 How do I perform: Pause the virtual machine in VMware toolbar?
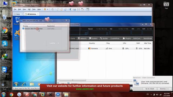point(45,9)
